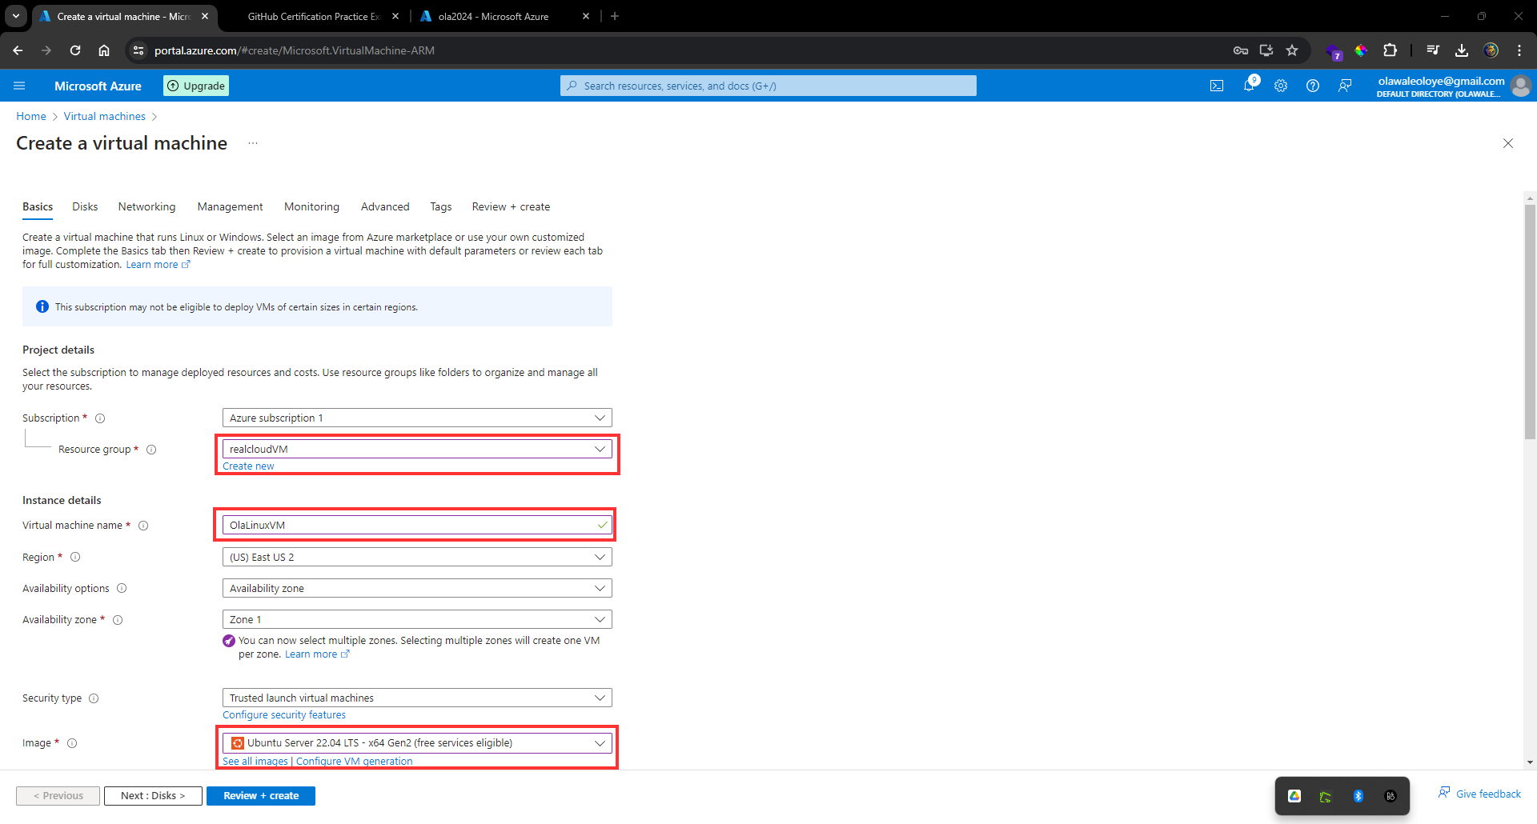1537x824 pixels.
Task: Open Learn more link about multiple zones
Action: tap(317, 654)
